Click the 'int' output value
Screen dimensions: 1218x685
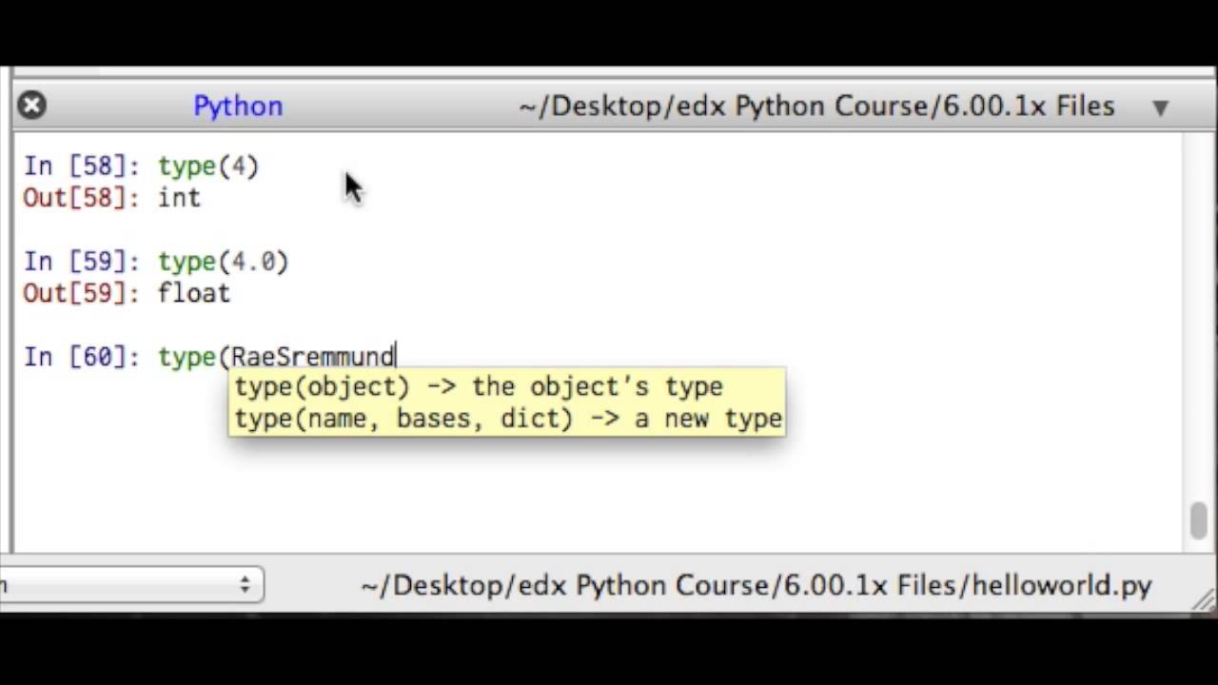point(179,198)
